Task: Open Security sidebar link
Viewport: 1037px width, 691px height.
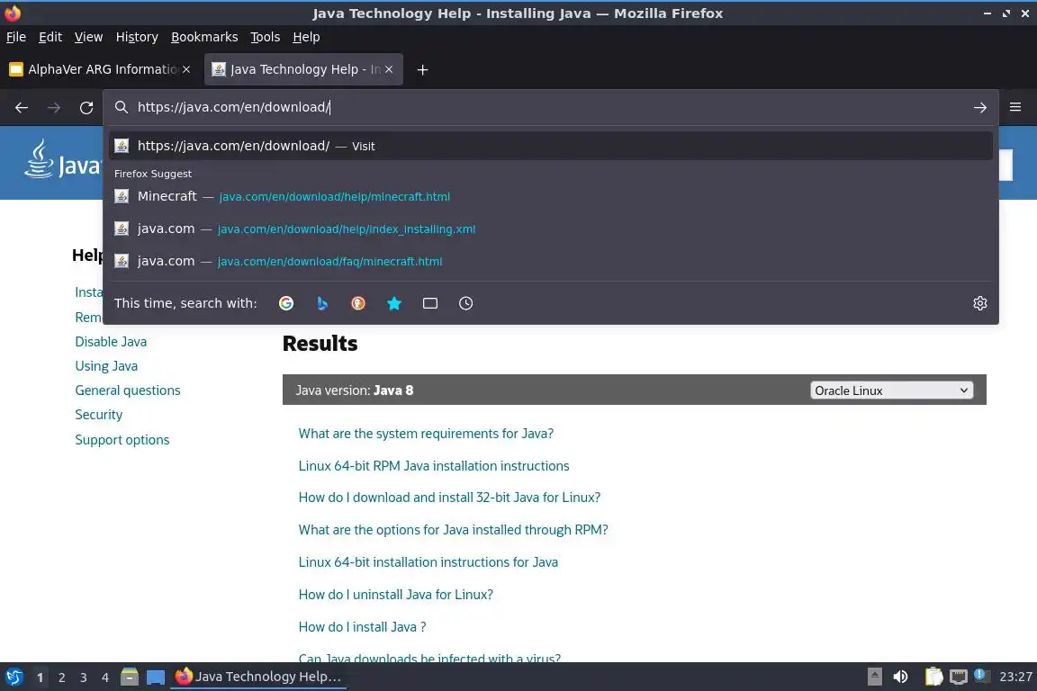Action: [98, 416]
